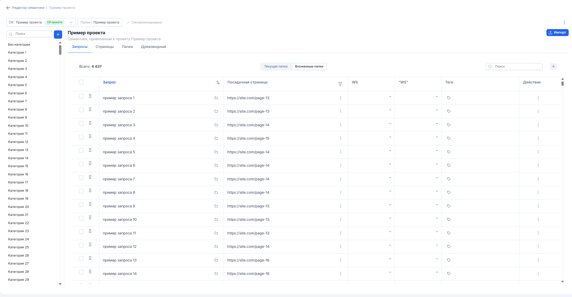The image size is (572, 297).
Task: Click the blue plus button beside category search
Action: [58, 34]
